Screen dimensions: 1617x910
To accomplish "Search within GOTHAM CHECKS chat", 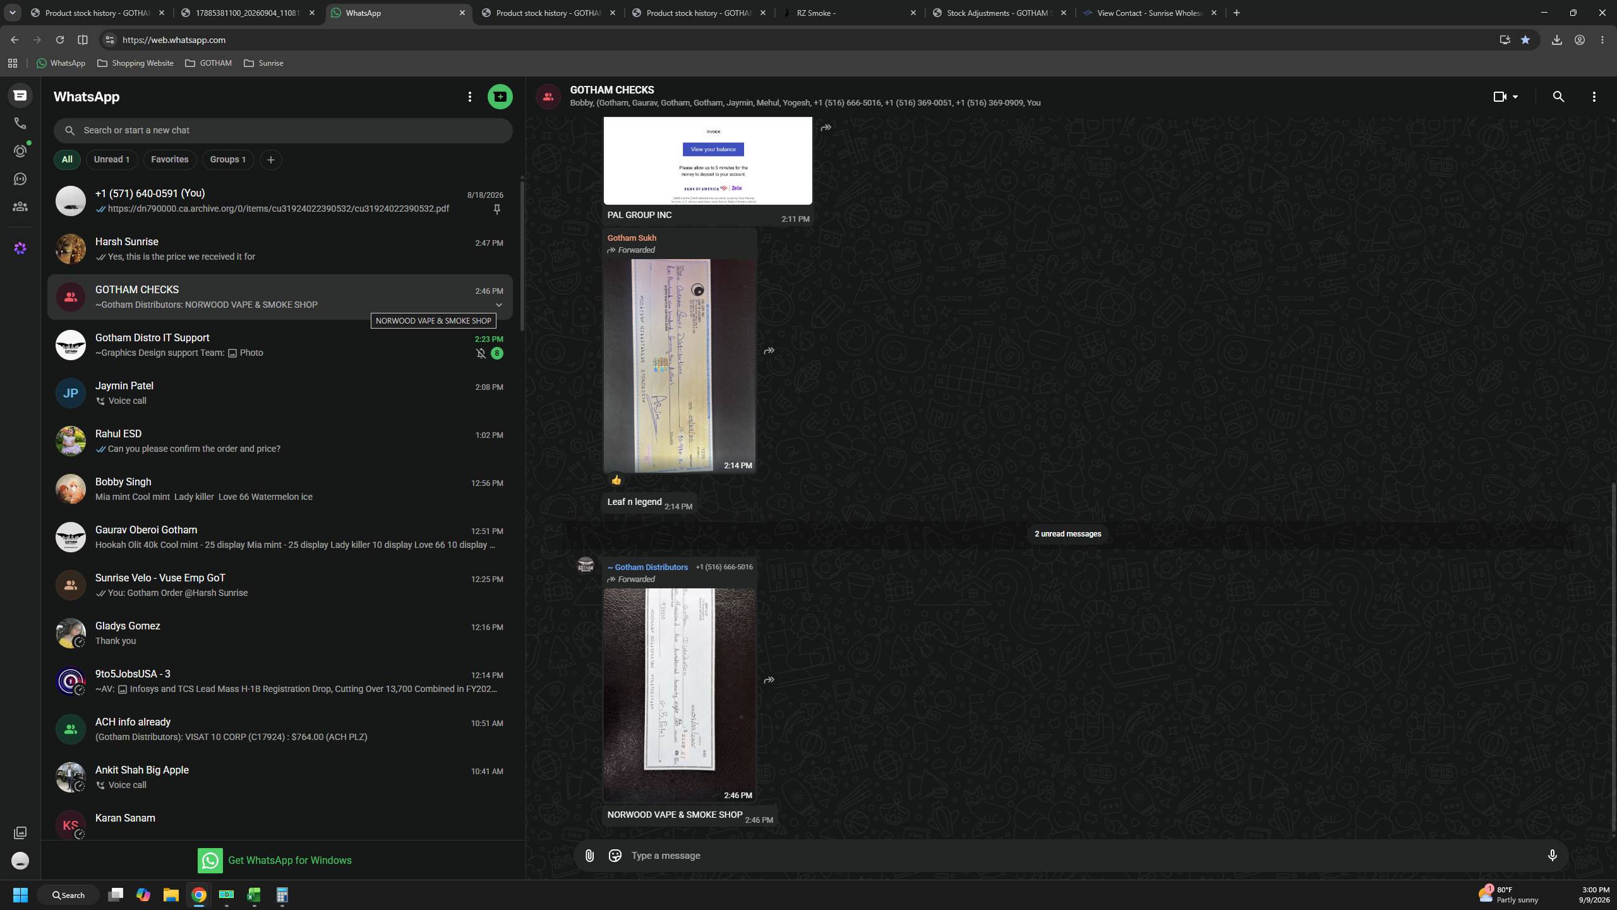I will tap(1558, 97).
